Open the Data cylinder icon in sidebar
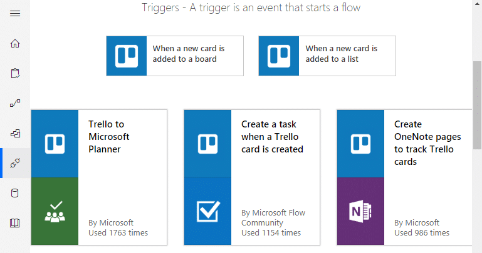482x253 pixels. coord(15,193)
